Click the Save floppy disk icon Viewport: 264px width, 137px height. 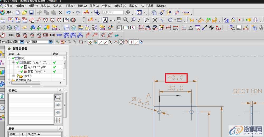[31, 12]
